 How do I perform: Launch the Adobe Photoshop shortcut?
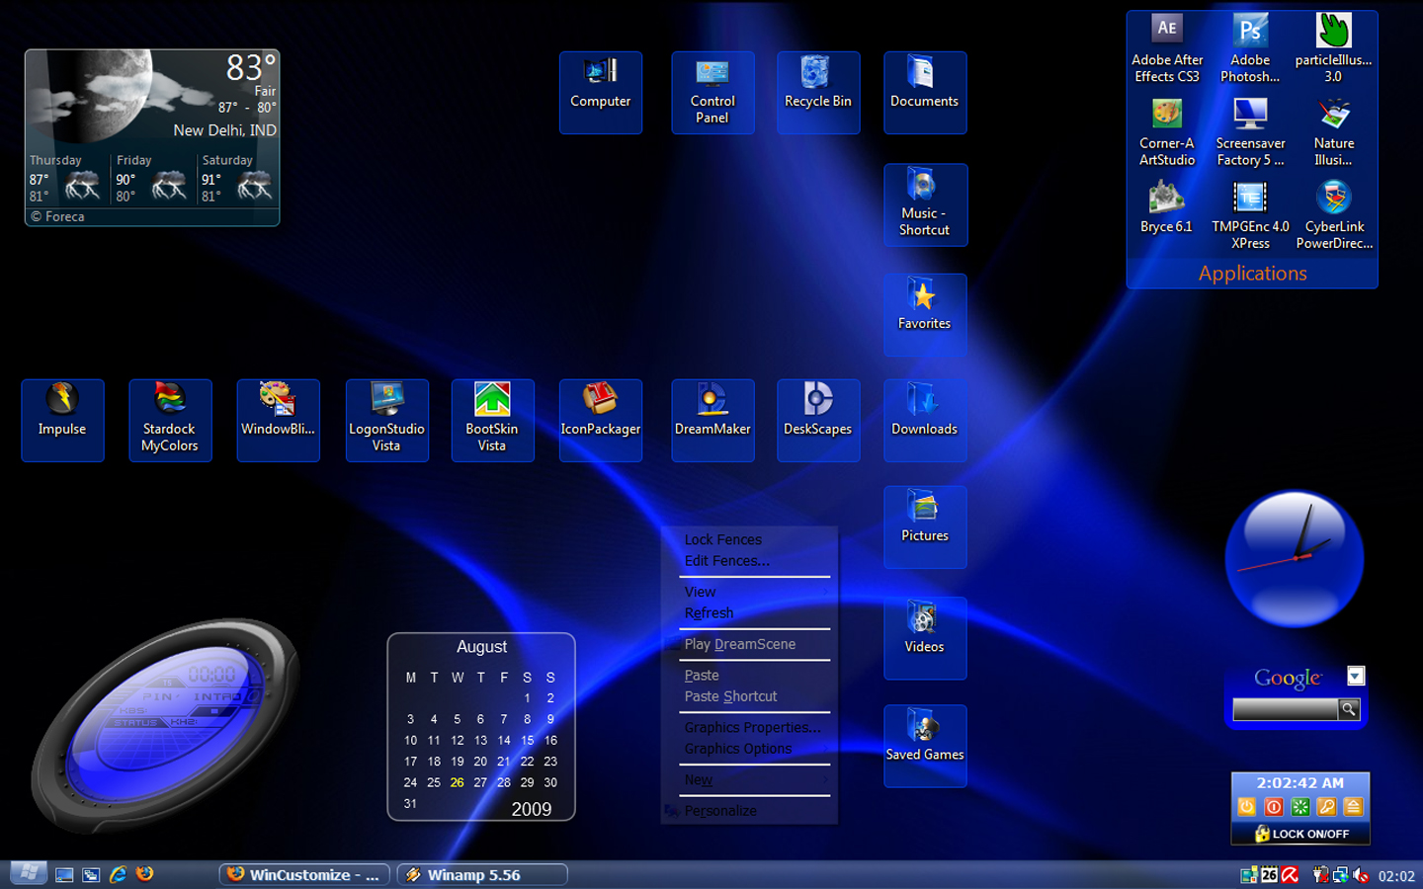[x=1250, y=48]
